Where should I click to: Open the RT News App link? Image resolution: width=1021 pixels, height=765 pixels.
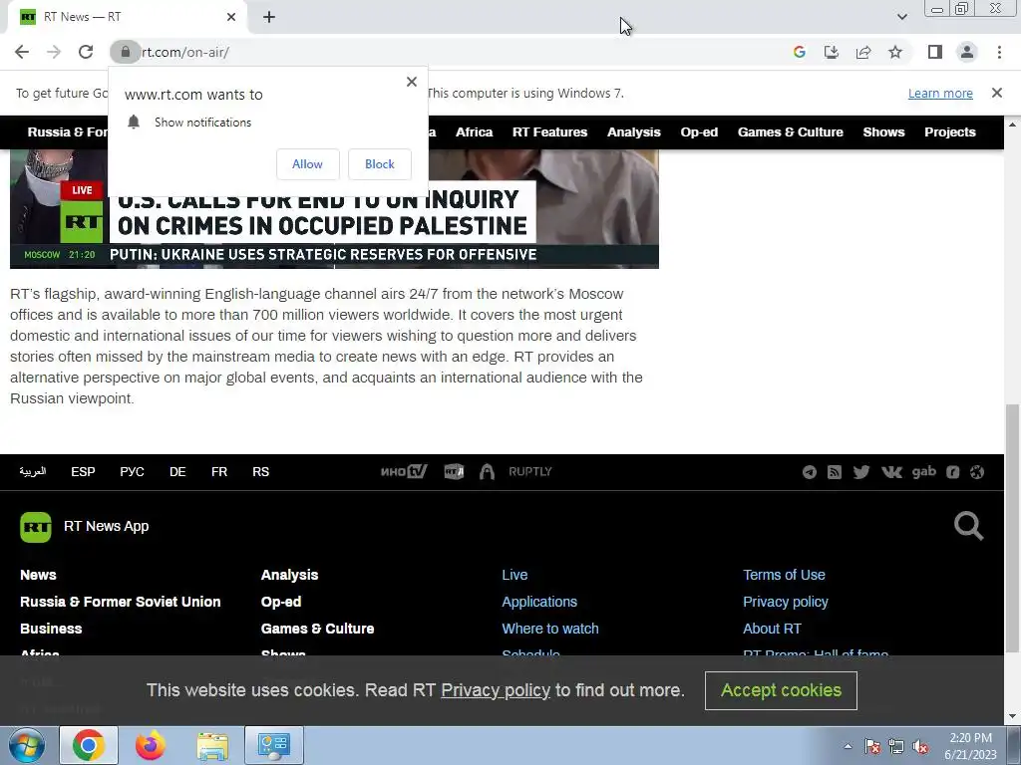pos(106,526)
